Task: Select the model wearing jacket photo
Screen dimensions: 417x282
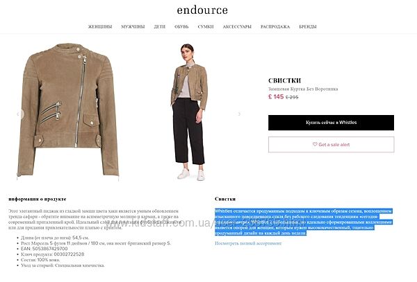Action: 189,112
